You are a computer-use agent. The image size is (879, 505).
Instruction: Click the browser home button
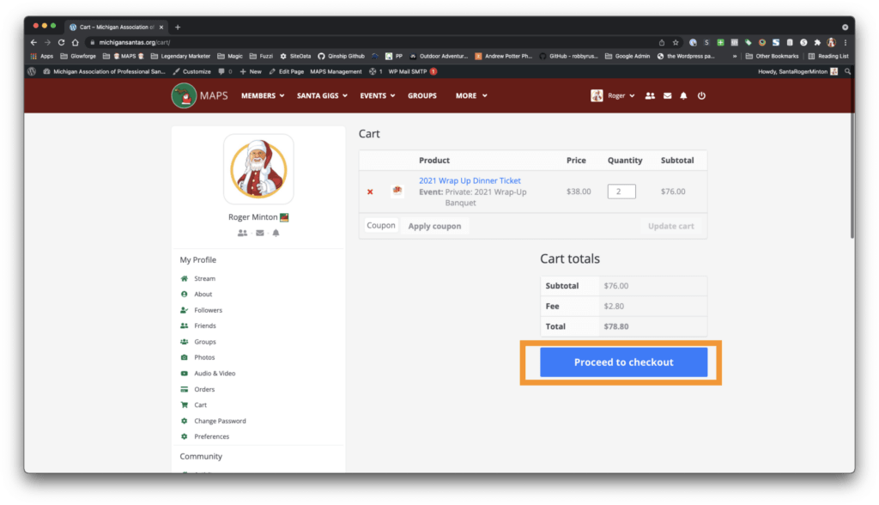[x=76, y=43]
